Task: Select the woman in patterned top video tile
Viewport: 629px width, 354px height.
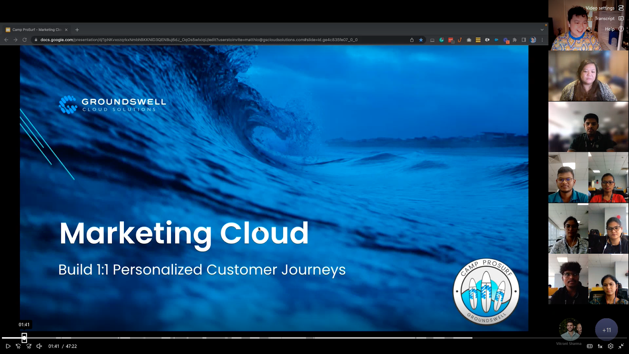Action: click(589, 76)
